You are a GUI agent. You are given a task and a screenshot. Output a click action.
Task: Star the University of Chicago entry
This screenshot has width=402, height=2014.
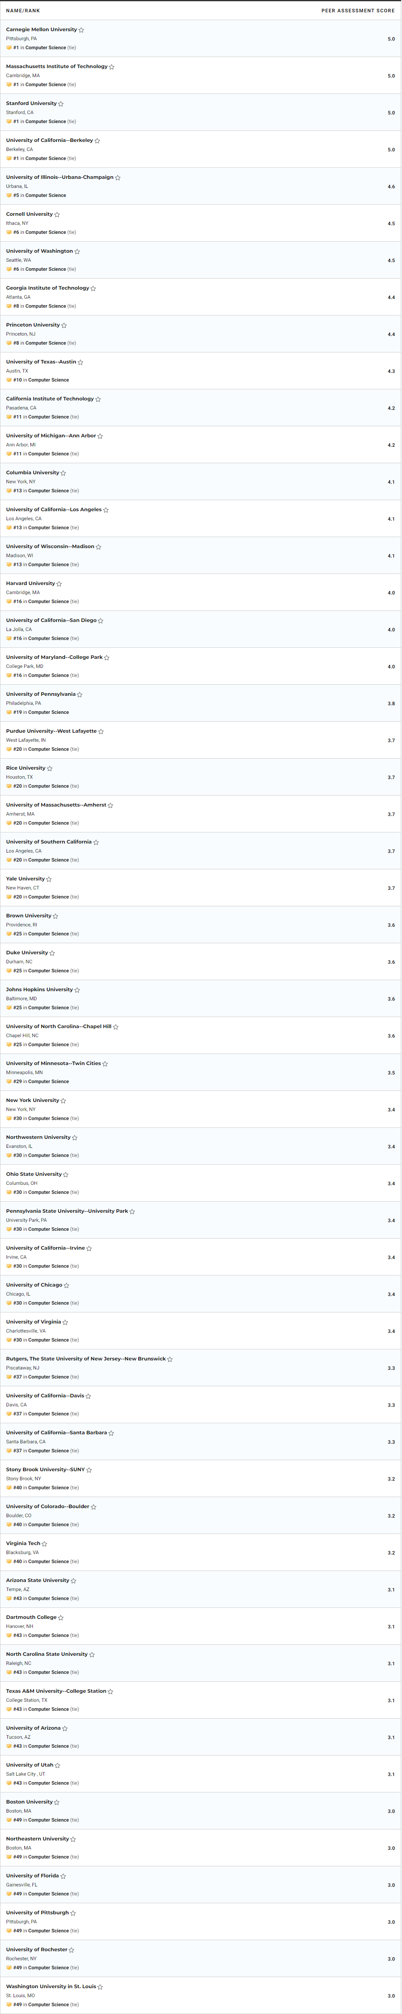coord(66,1285)
